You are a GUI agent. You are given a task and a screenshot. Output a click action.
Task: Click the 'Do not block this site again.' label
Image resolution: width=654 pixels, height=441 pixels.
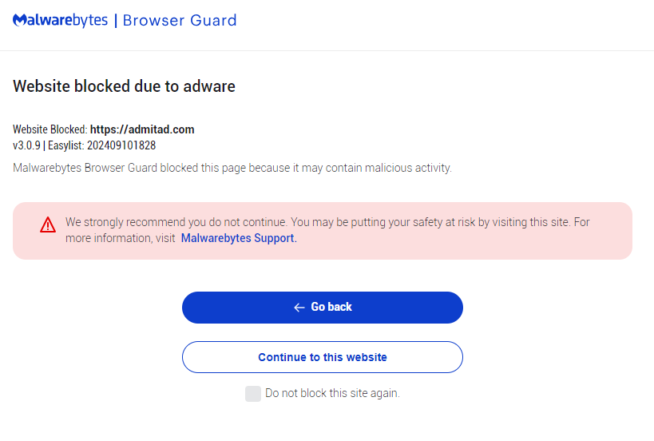(x=332, y=393)
